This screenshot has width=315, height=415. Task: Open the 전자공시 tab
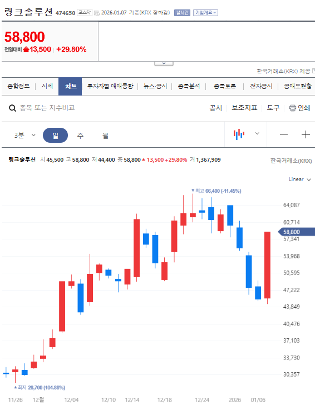(x=261, y=86)
